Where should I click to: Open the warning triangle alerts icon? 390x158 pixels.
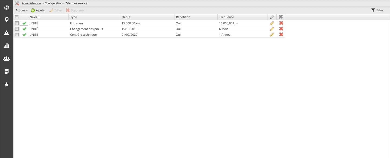tap(6, 33)
